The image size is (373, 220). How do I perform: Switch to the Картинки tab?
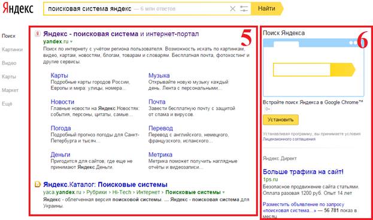12,50
